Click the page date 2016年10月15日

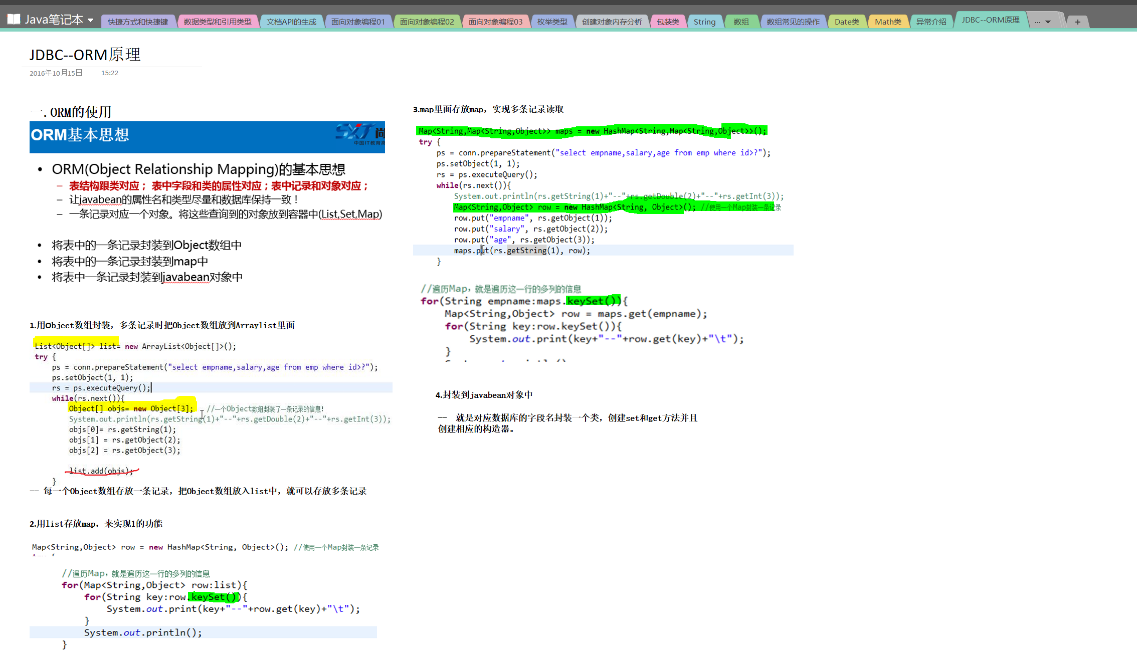click(56, 73)
